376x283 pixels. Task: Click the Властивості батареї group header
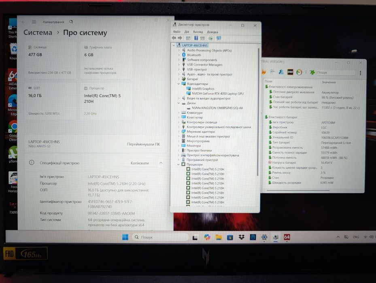tap(283, 117)
